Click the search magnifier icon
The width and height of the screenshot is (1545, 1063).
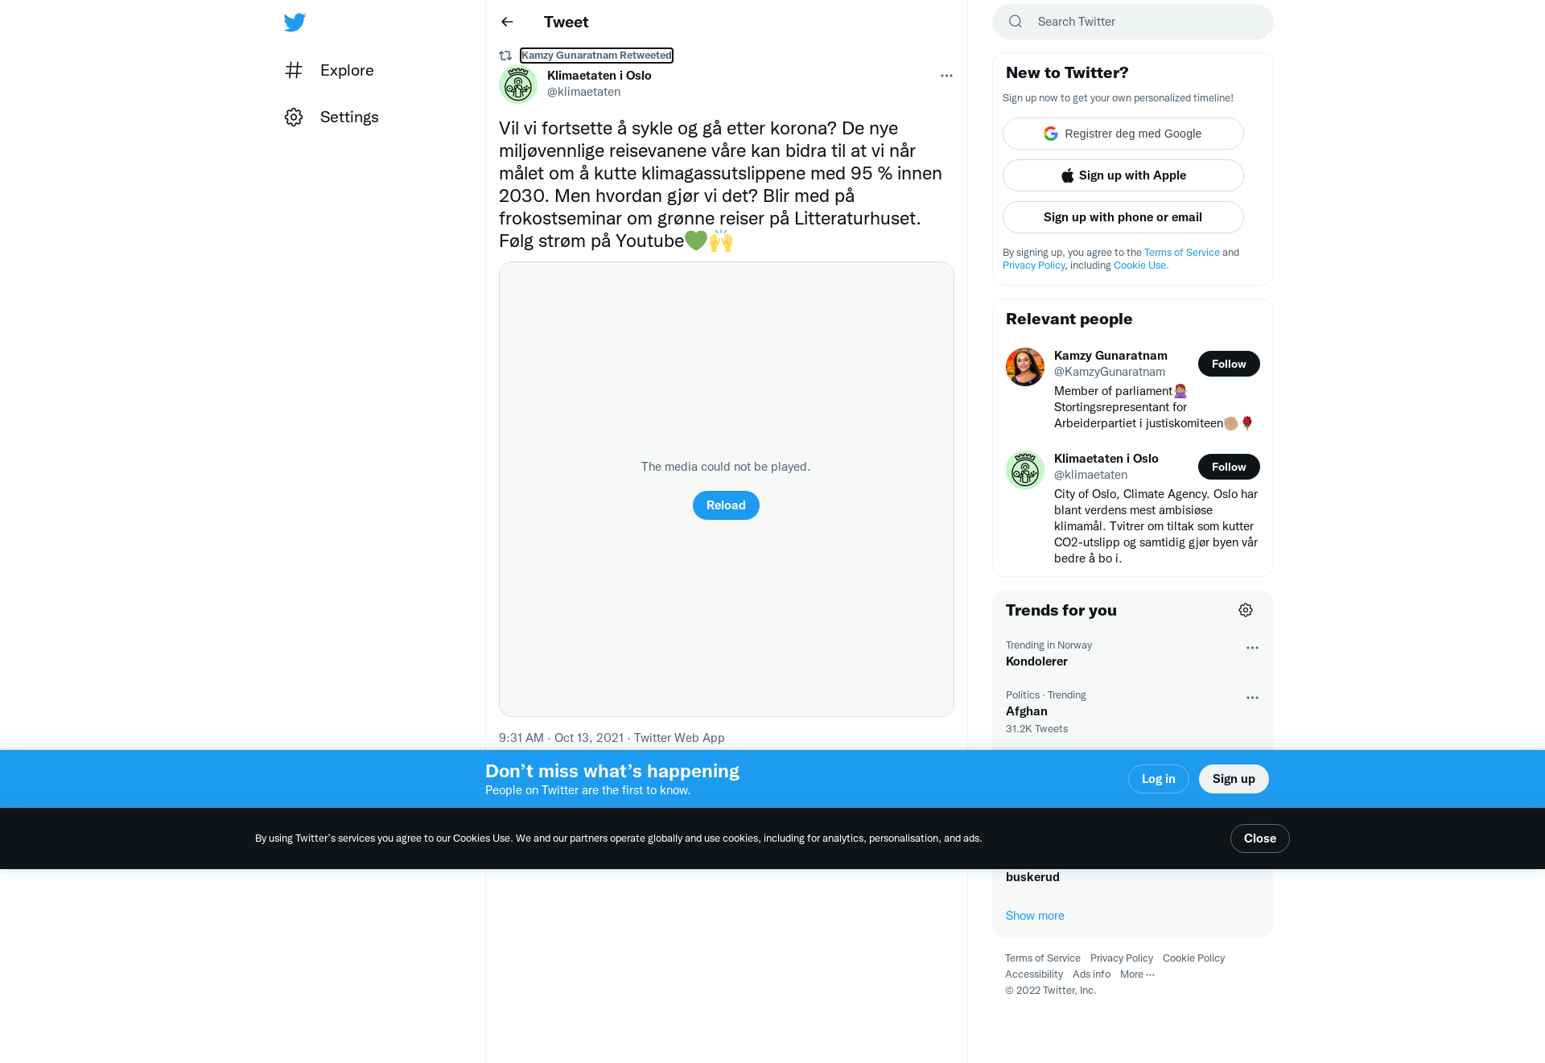coord(1016,22)
